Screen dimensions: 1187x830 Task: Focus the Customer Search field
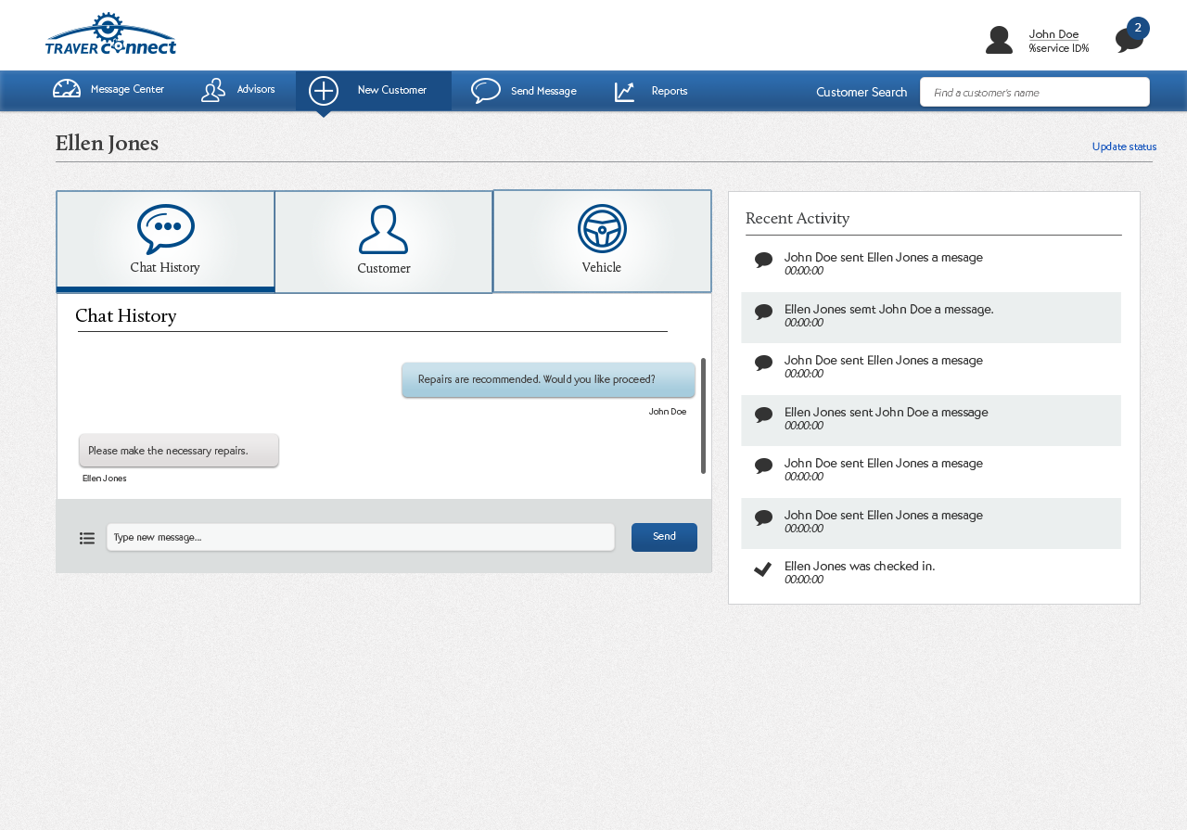pyautogui.click(x=1035, y=93)
